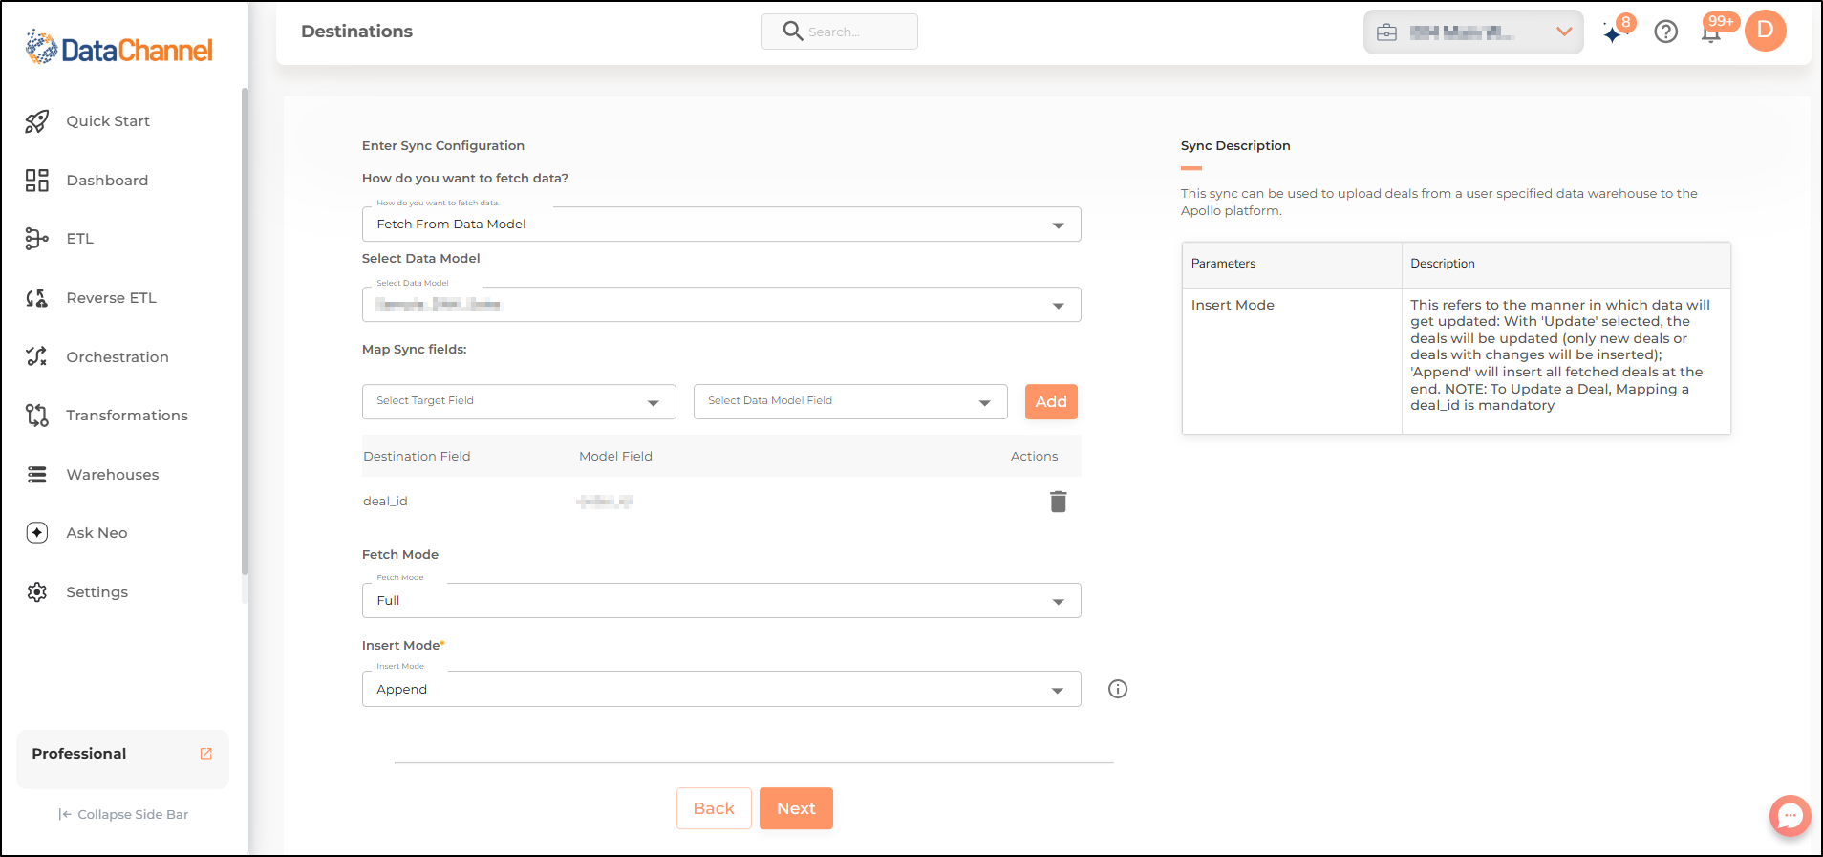Click the 'Destination Field' column header
1823x857 pixels.
(x=417, y=457)
